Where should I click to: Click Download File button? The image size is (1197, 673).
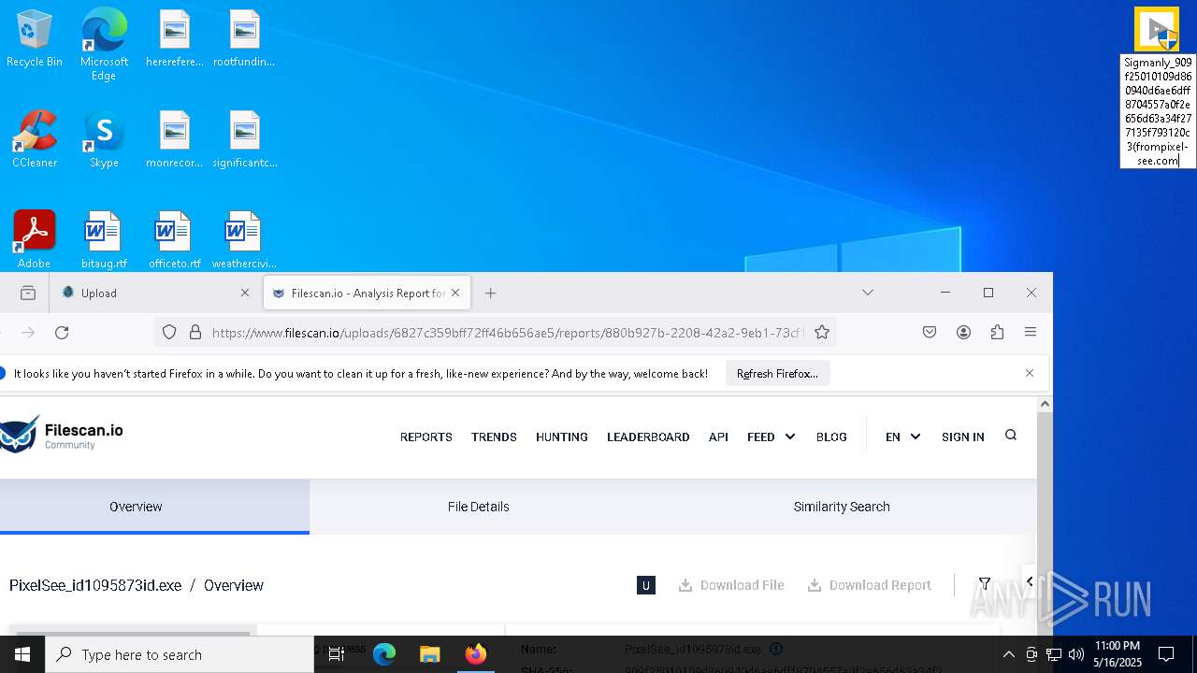pyautogui.click(x=731, y=585)
